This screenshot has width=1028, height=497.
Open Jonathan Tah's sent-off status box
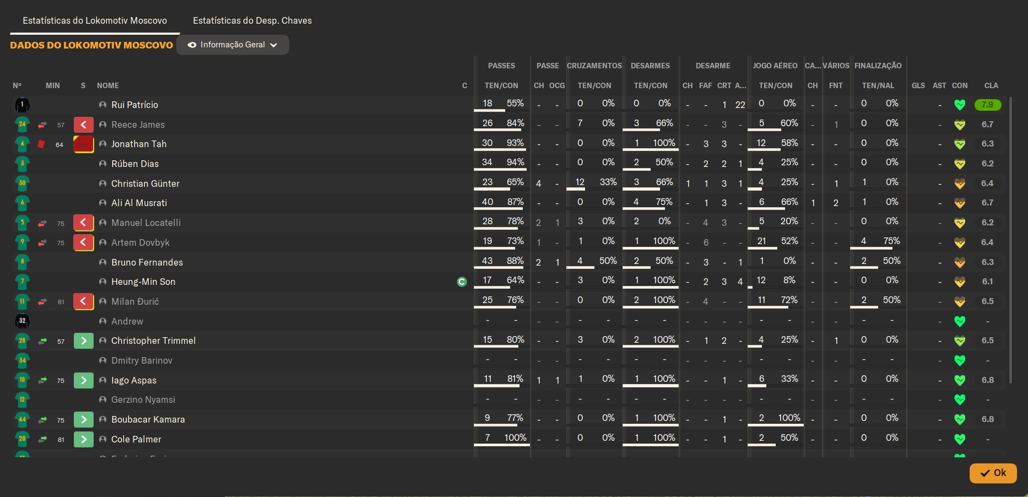tap(84, 144)
